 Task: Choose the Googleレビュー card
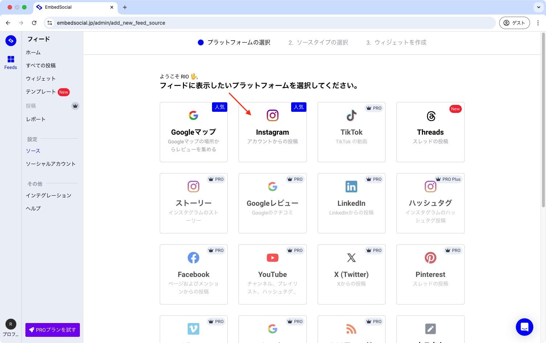point(273,203)
